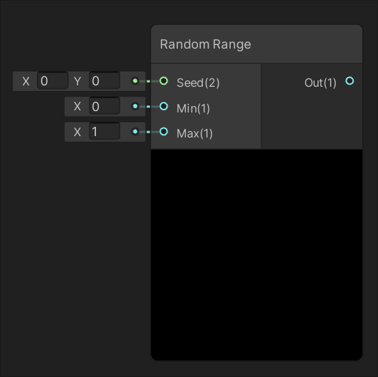This screenshot has height=377, width=378.
Task: Click the Y label of Seed vector
Action: 77,81
